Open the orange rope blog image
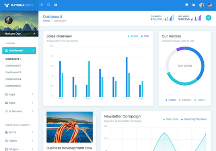 [70, 127]
